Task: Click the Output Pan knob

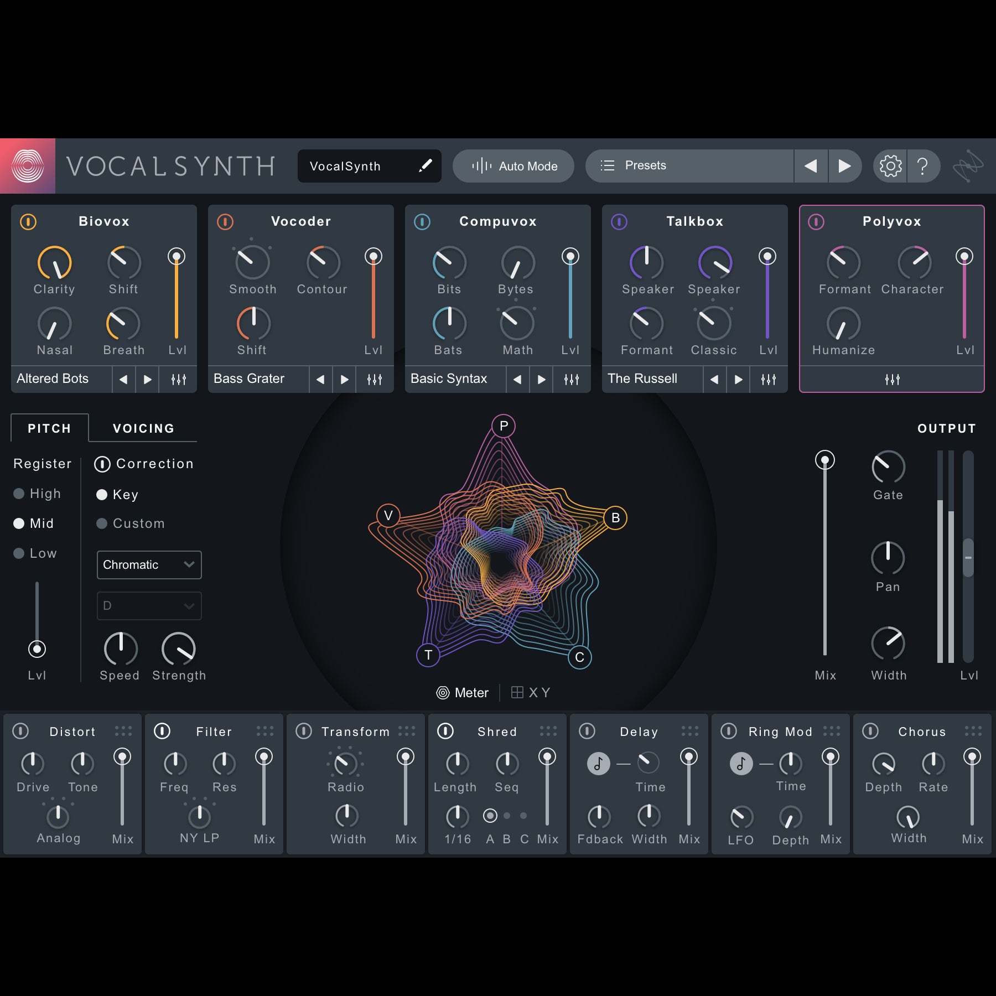Action: pyautogui.click(x=888, y=558)
